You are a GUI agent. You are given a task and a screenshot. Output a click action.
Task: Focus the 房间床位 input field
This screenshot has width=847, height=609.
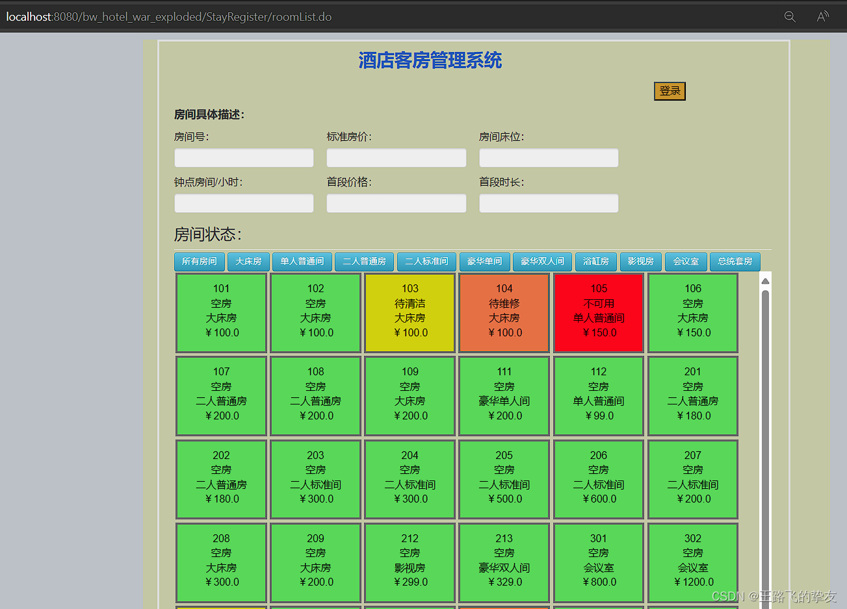tap(549, 158)
